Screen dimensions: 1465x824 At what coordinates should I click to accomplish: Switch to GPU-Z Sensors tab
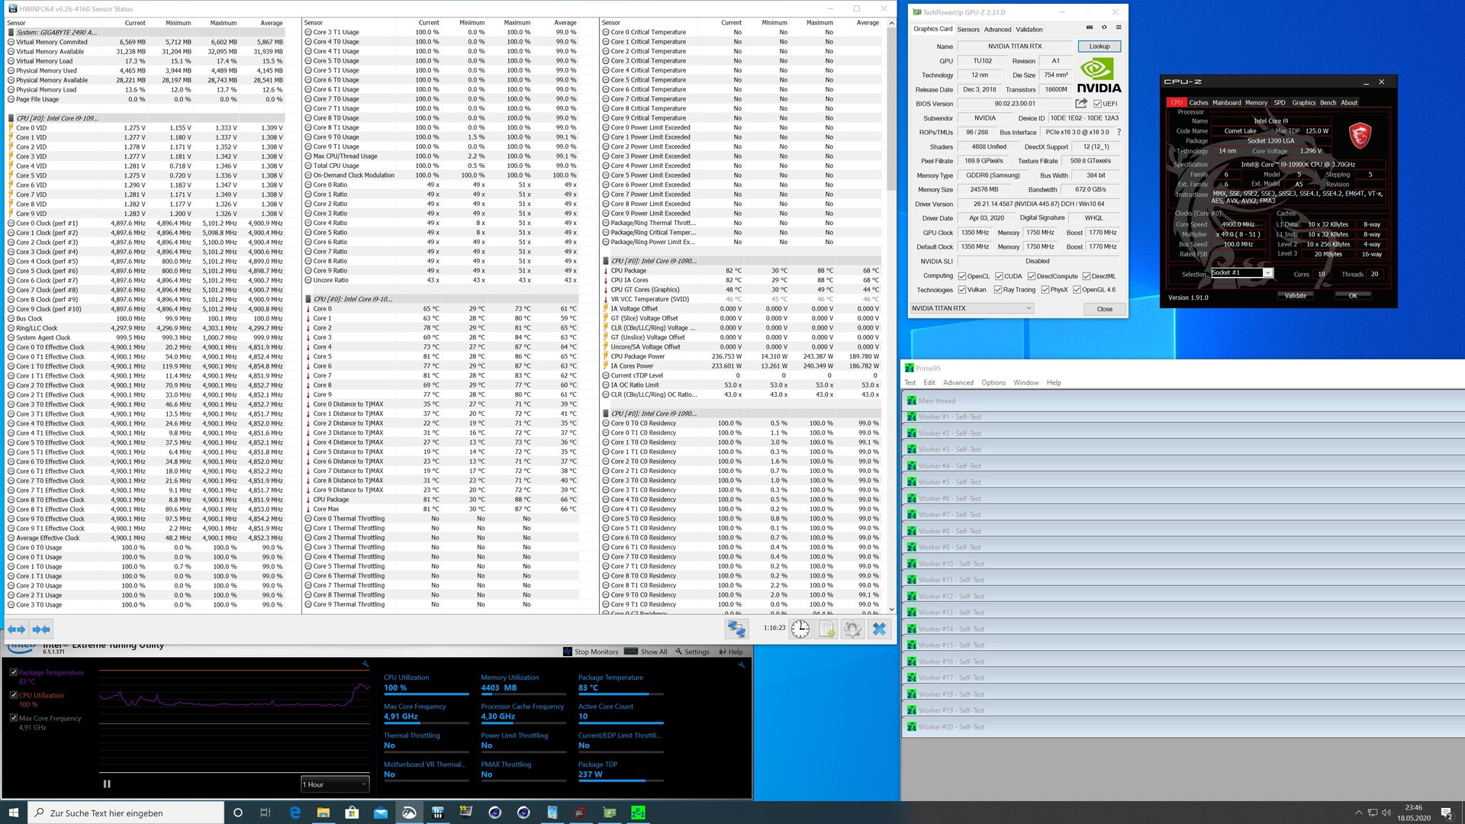(968, 30)
